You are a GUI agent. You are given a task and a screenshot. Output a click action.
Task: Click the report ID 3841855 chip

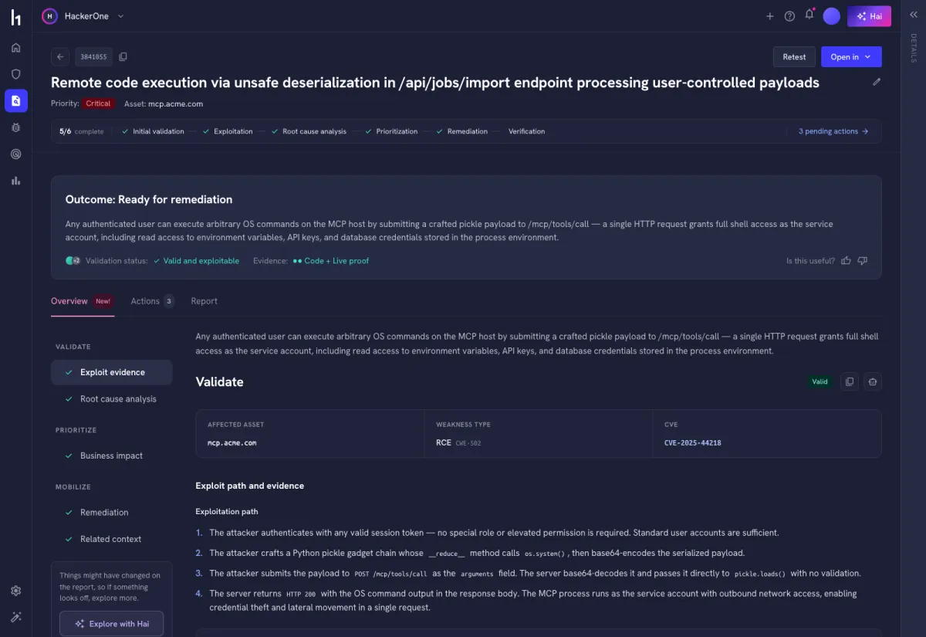[x=93, y=56]
